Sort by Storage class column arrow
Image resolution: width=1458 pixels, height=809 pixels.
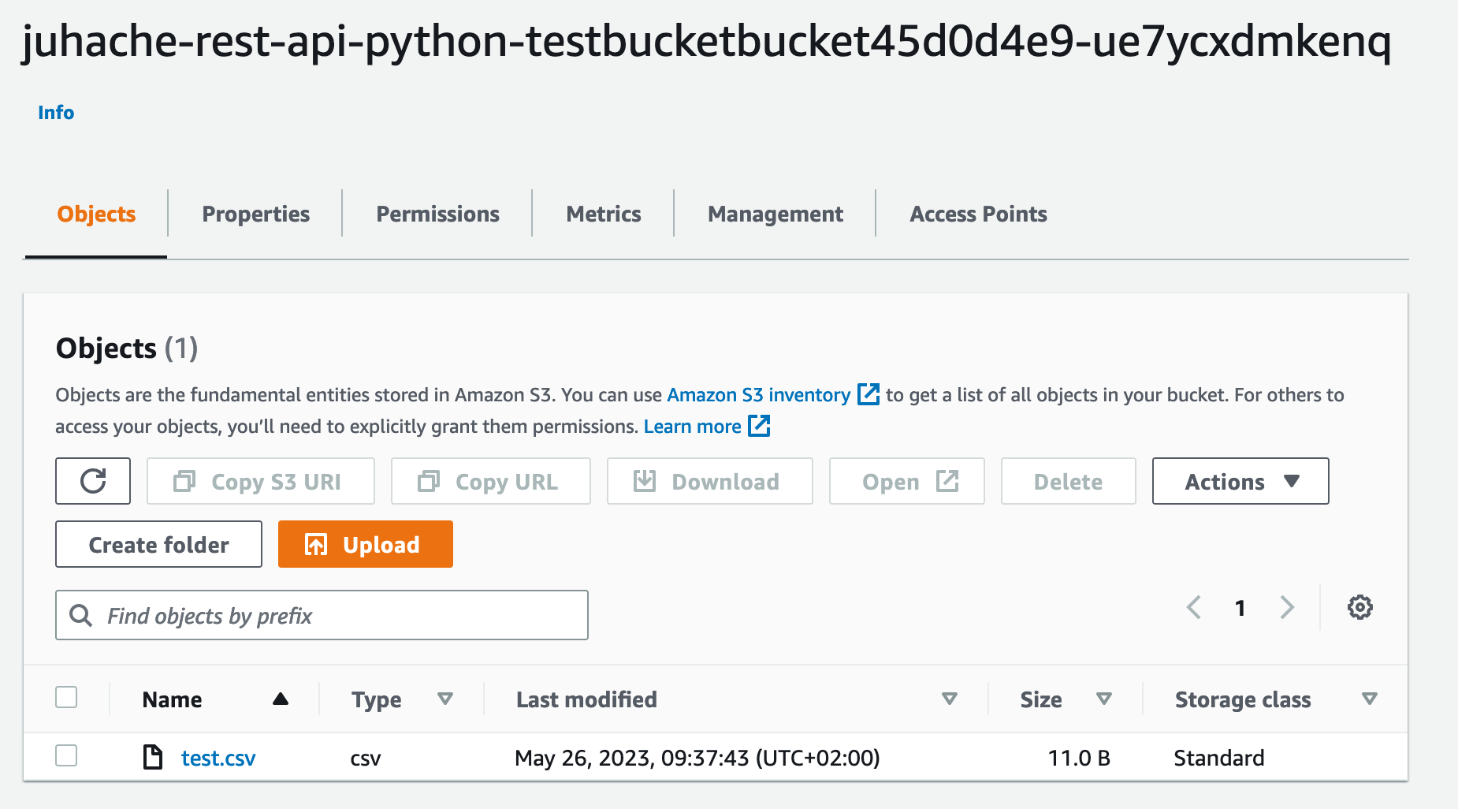(x=1370, y=699)
